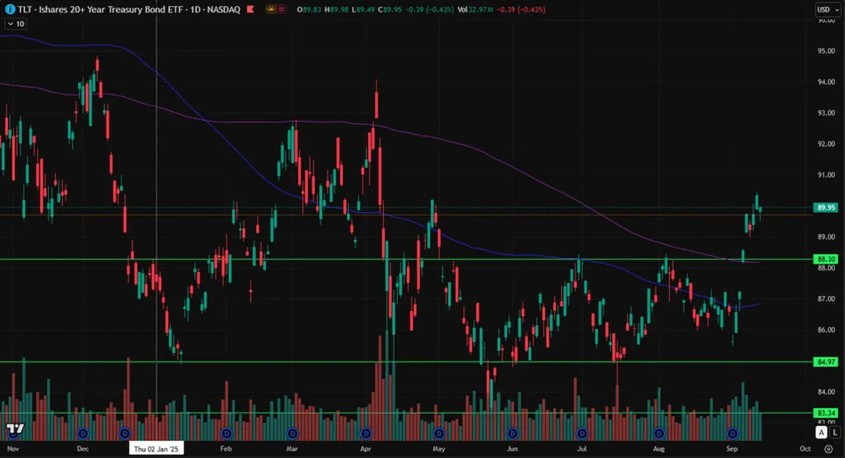This screenshot has width=845, height=458.
Task: Select the 88.30 green horizontal line
Action: click(406, 260)
